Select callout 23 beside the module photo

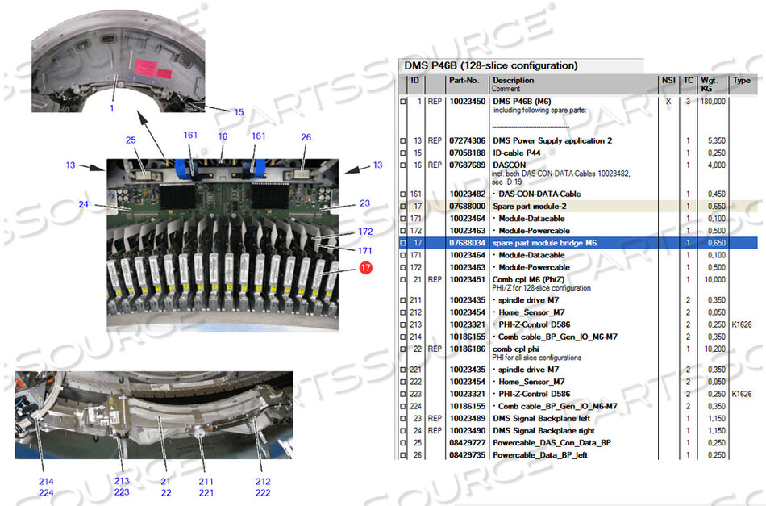tap(365, 203)
